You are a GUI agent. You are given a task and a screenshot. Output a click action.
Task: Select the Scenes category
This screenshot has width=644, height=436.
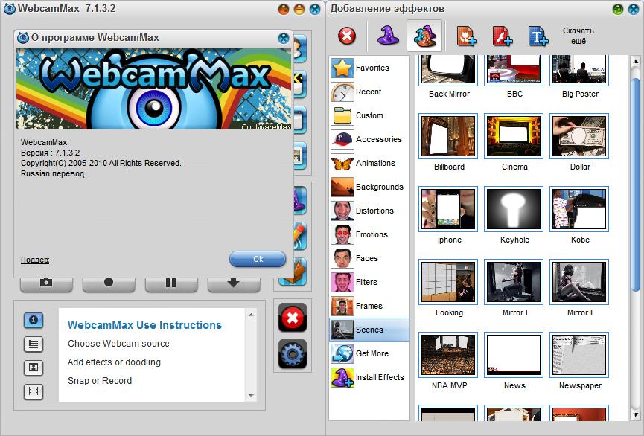coord(369,330)
